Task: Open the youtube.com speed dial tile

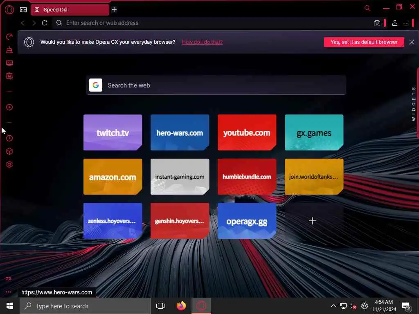Action: coord(247,132)
